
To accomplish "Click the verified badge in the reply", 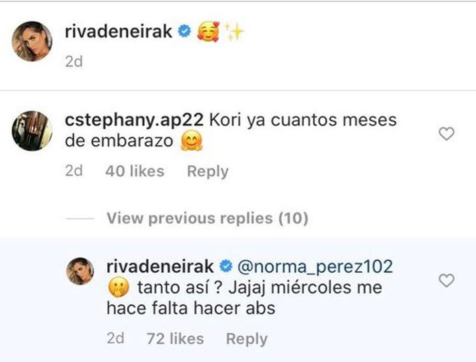I will pos(226,266).
